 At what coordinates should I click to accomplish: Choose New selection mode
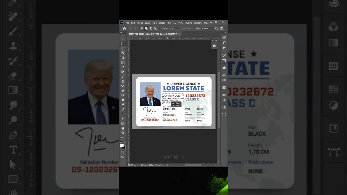click(142, 28)
